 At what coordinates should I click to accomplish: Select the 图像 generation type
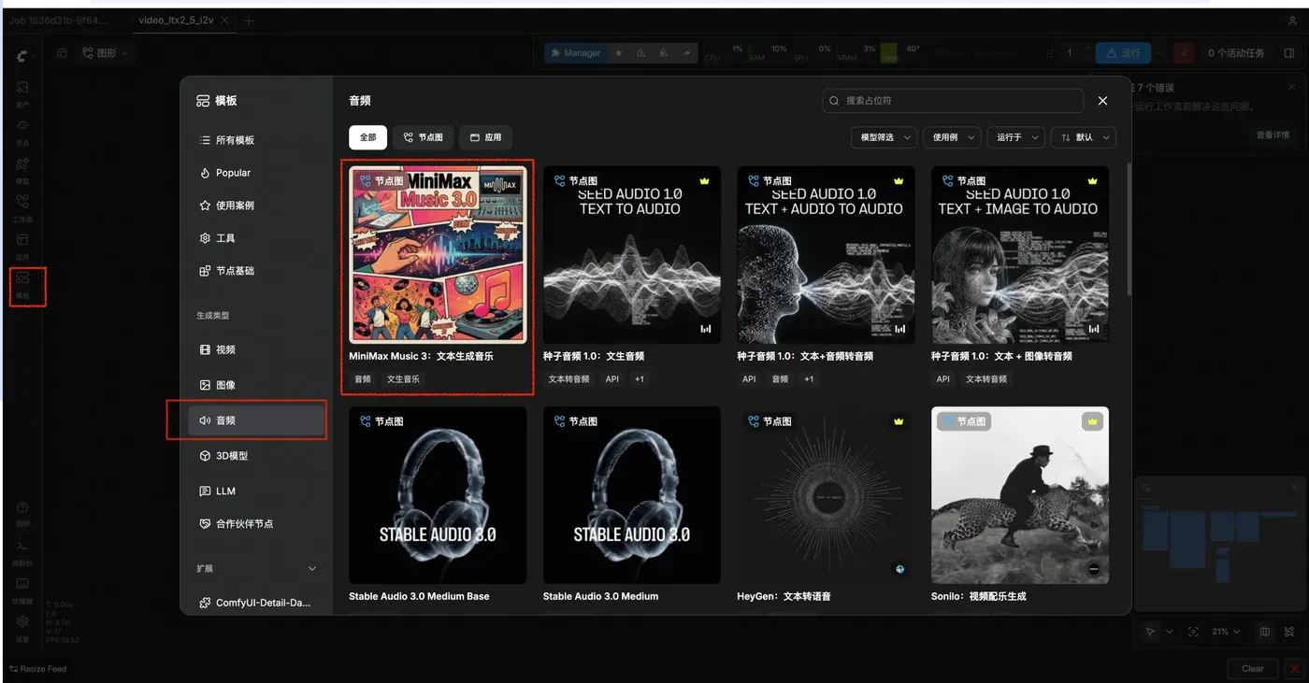click(x=257, y=385)
